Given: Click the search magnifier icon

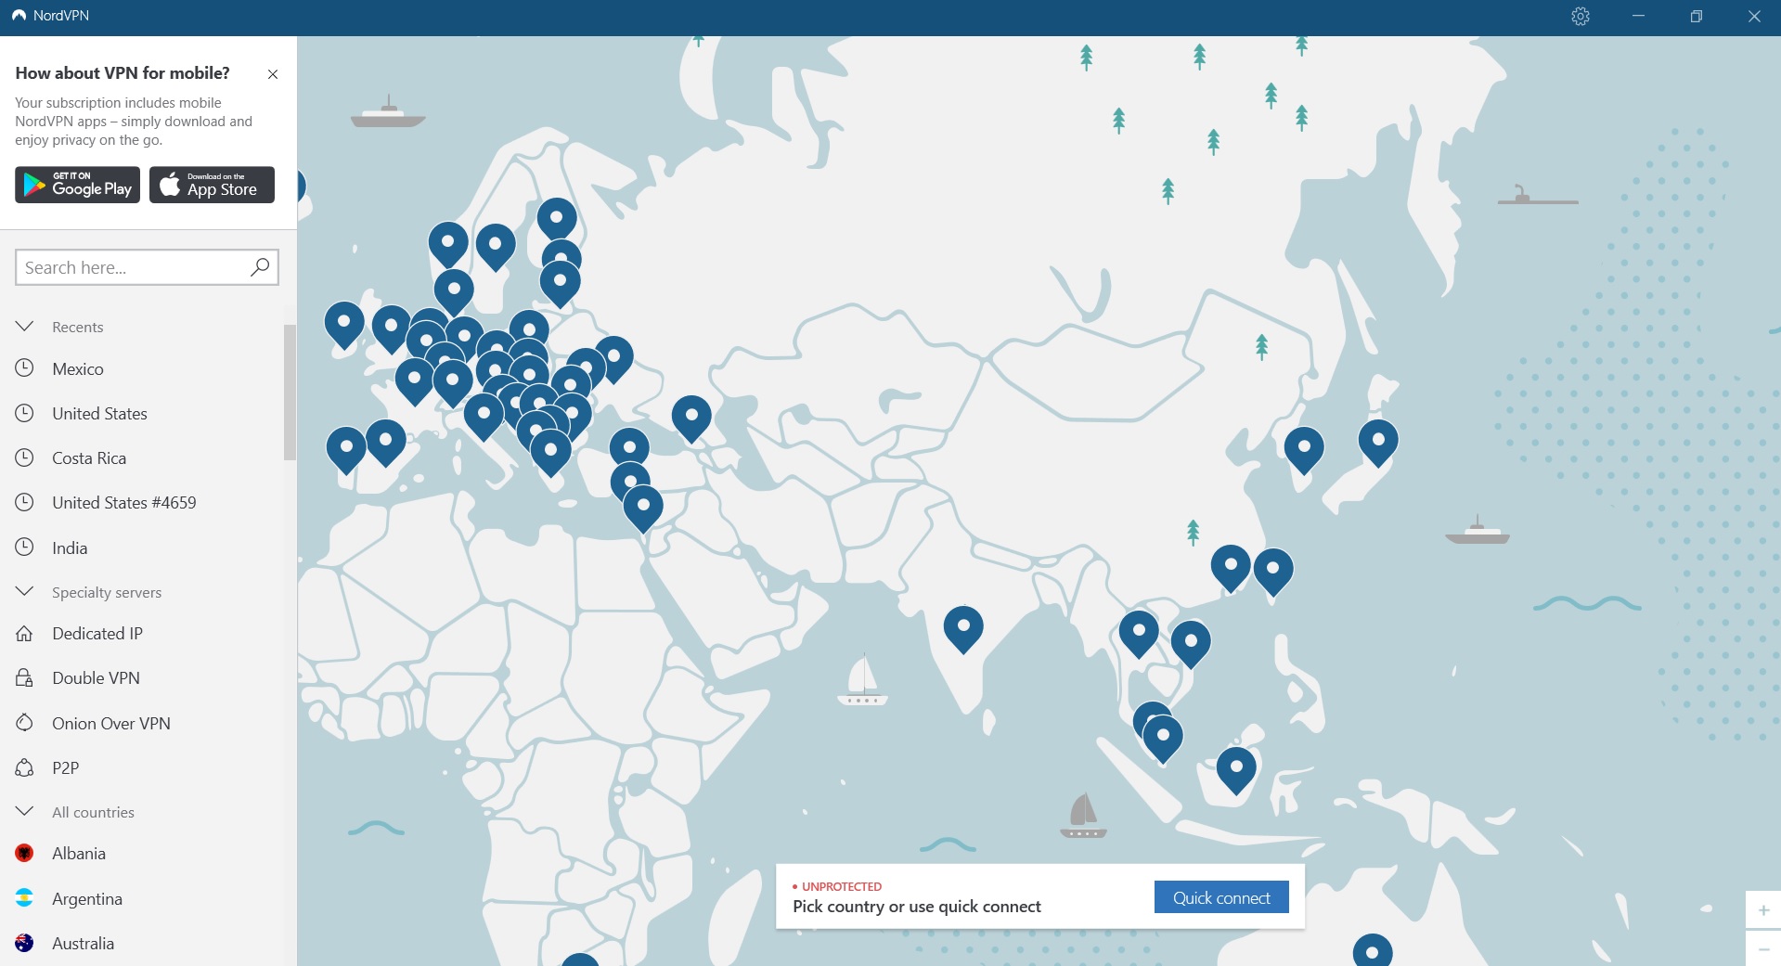Looking at the screenshot, I should click(x=259, y=266).
